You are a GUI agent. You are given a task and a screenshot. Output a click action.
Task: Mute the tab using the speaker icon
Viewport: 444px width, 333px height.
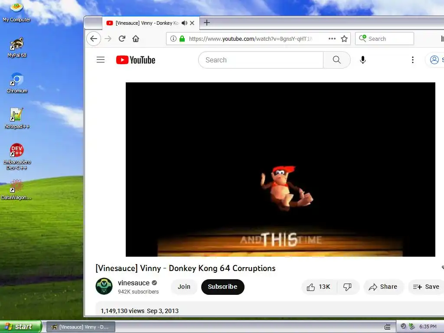coord(184,23)
